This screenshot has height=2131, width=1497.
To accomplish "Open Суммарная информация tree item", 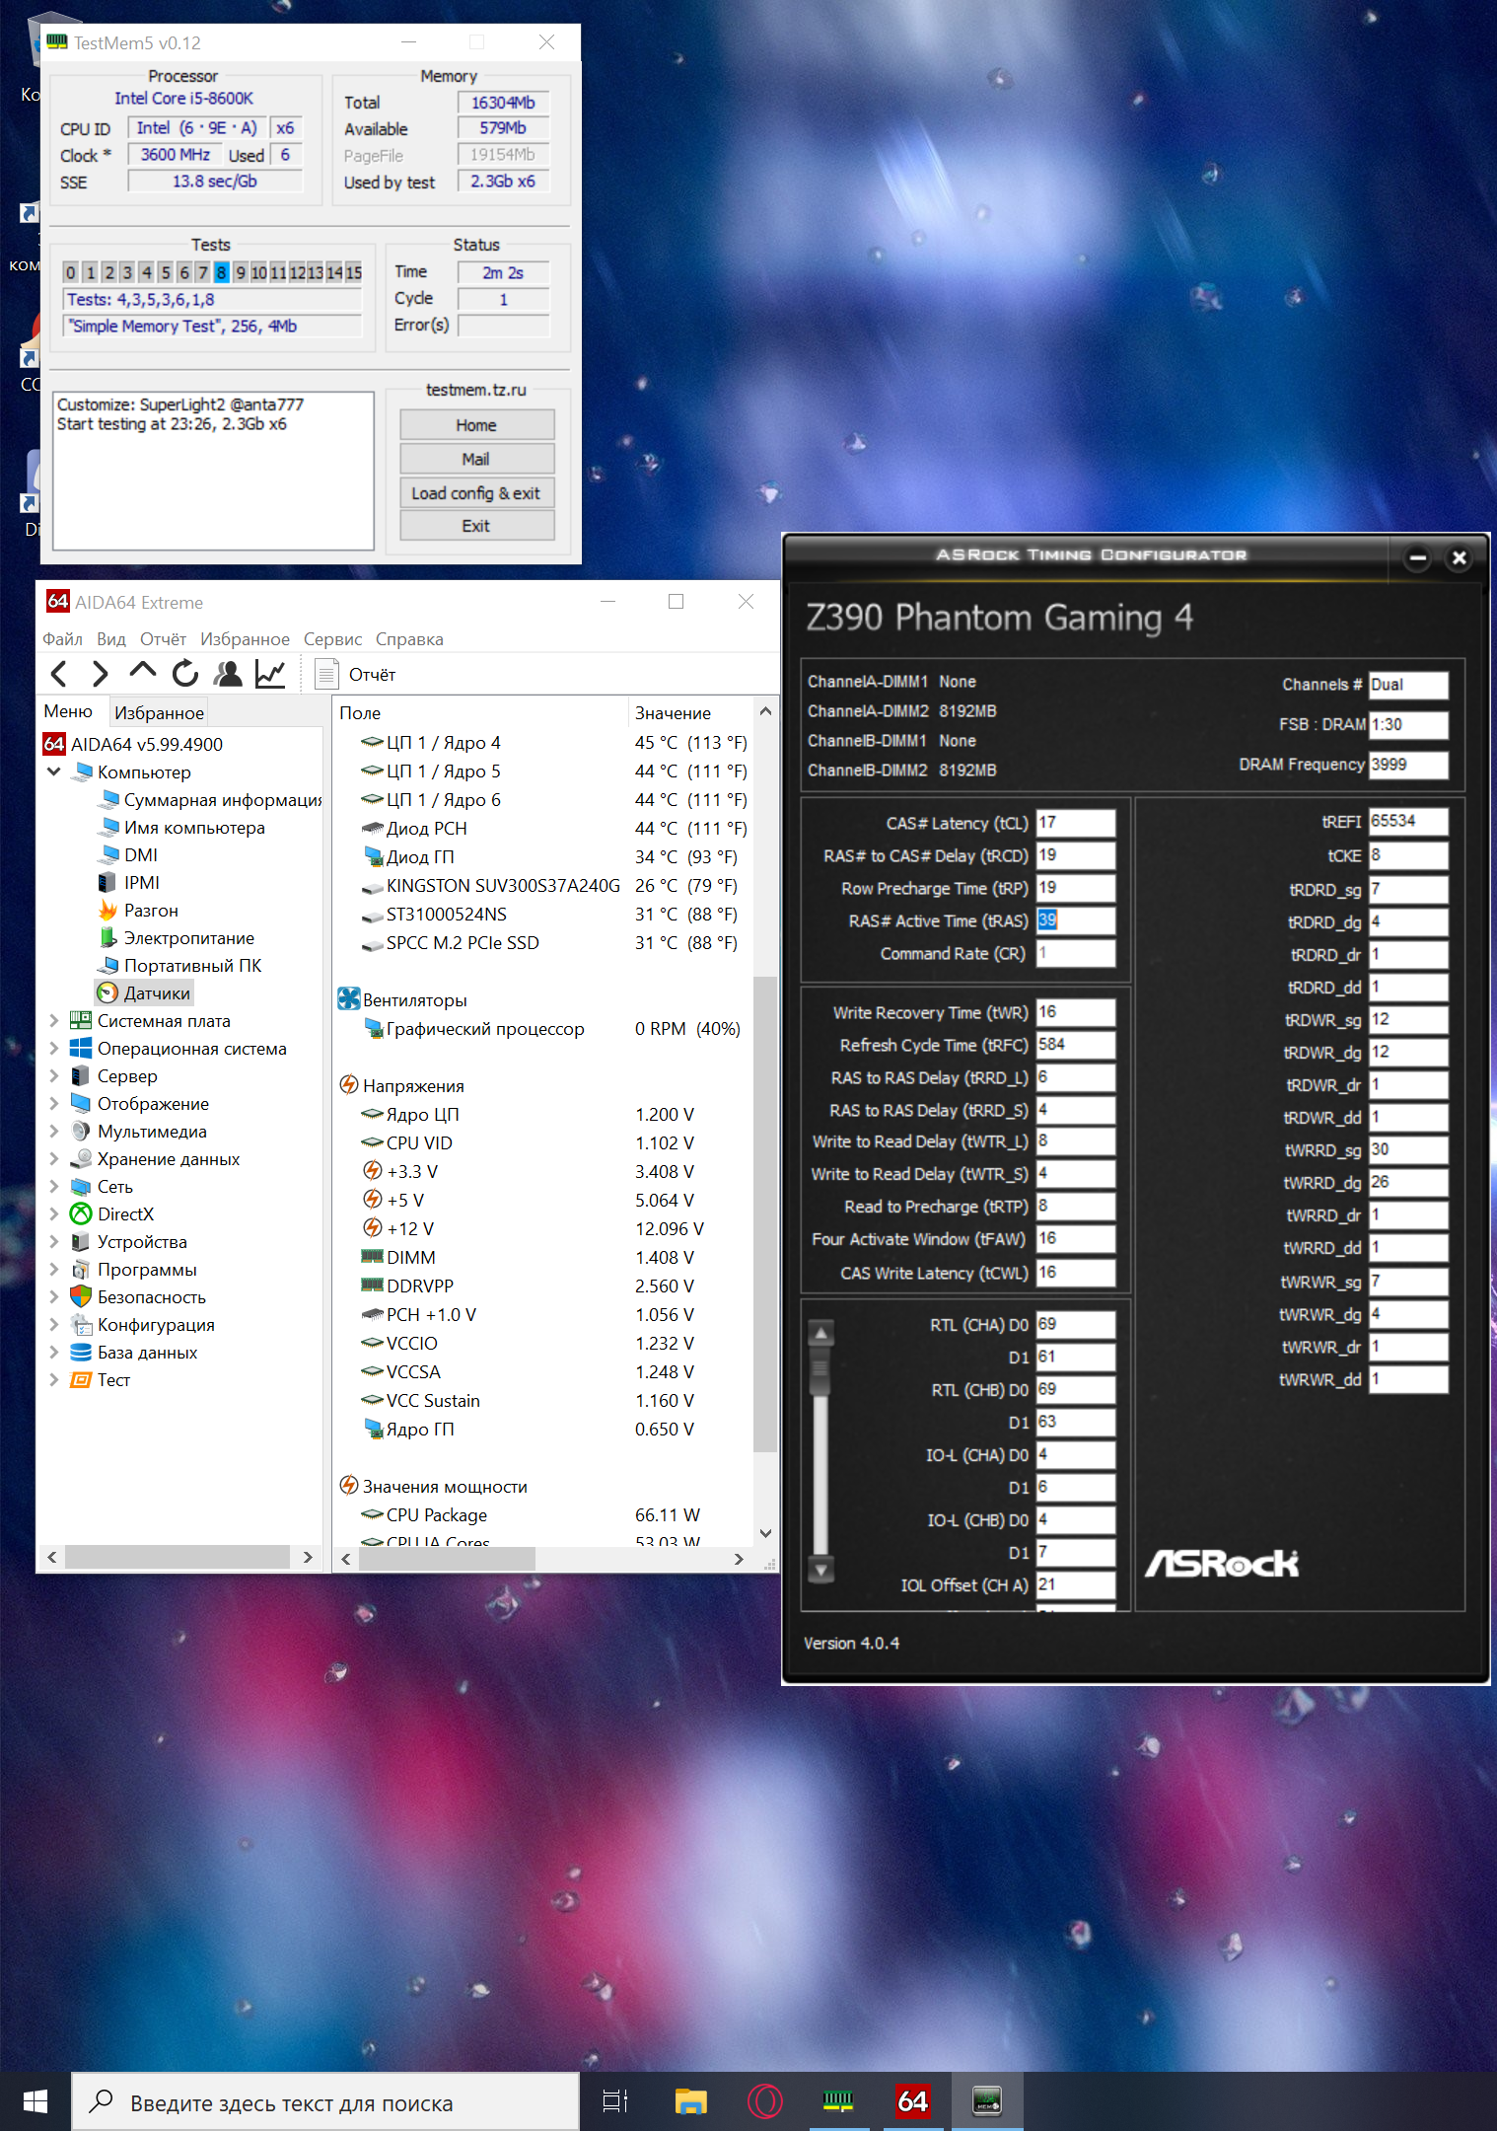I will point(210,800).
